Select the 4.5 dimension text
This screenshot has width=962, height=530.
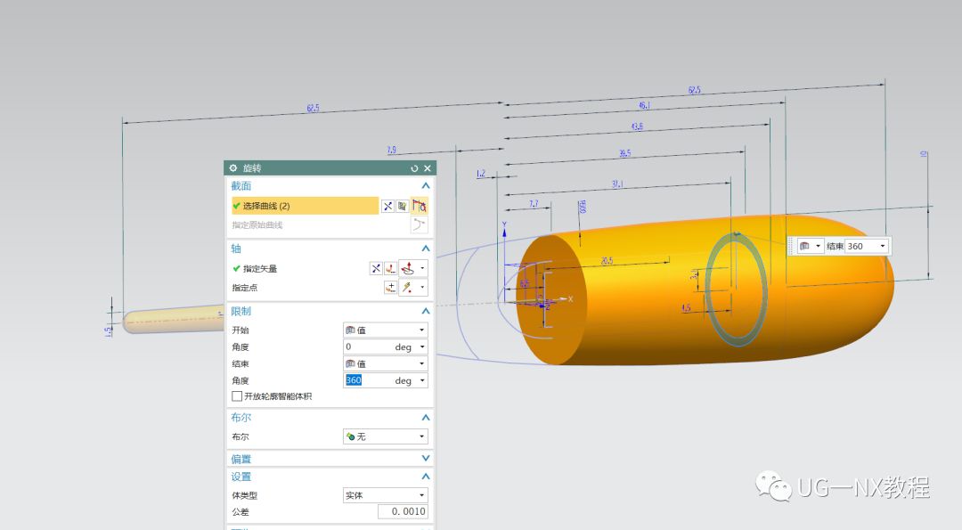click(686, 308)
